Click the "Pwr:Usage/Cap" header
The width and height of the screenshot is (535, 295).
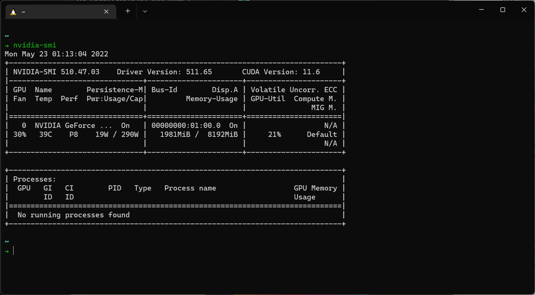pyautogui.click(x=115, y=99)
